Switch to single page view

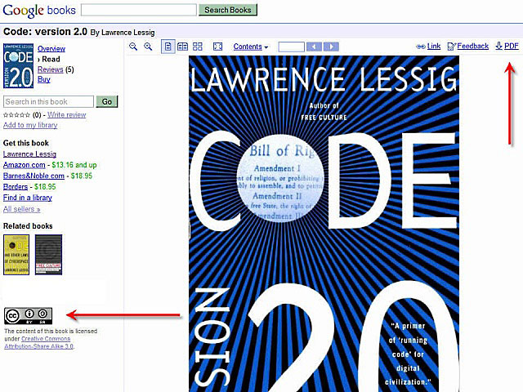coord(168,47)
